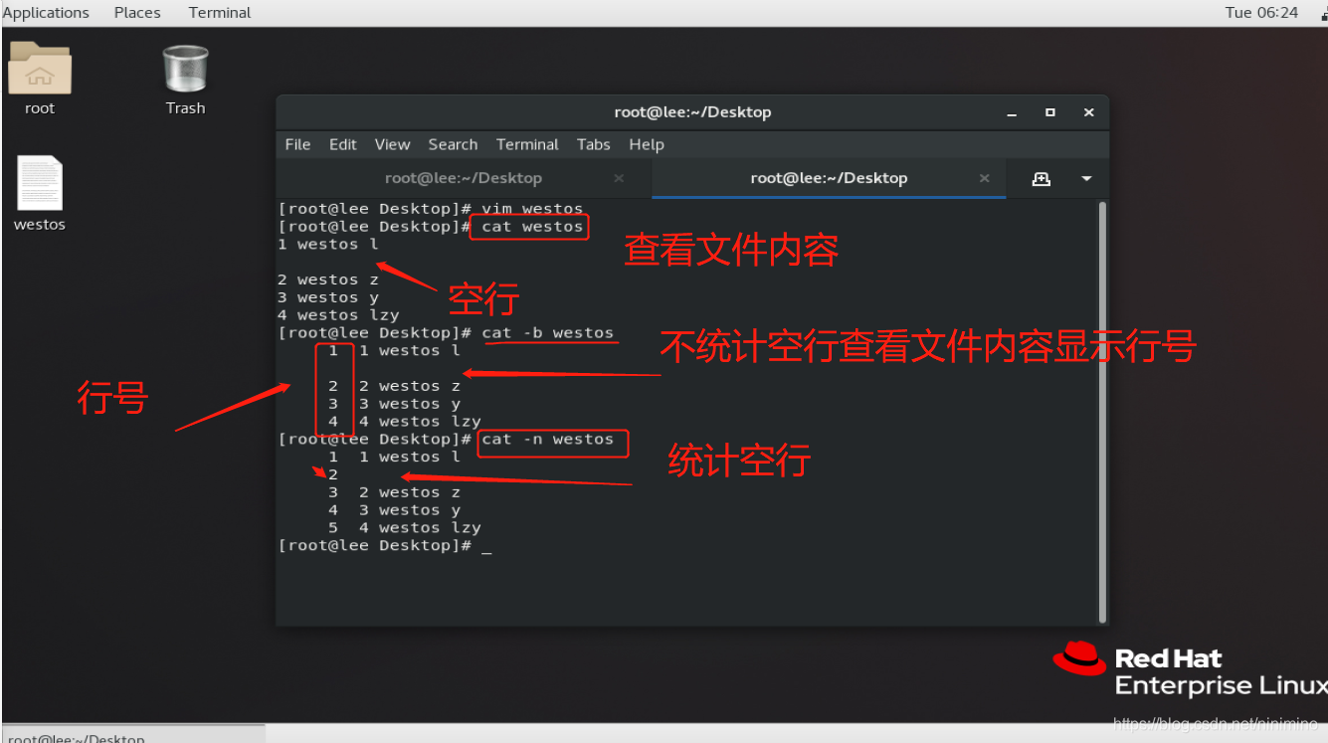The width and height of the screenshot is (1328, 743).
Task: Switch to the first root@lee:~/Desktop tab
Action: (x=464, y=178)
